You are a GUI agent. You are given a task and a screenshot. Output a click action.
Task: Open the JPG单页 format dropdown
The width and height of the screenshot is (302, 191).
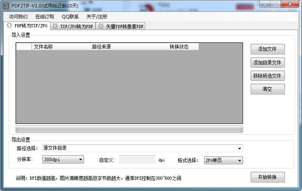[x=240, y=160]
